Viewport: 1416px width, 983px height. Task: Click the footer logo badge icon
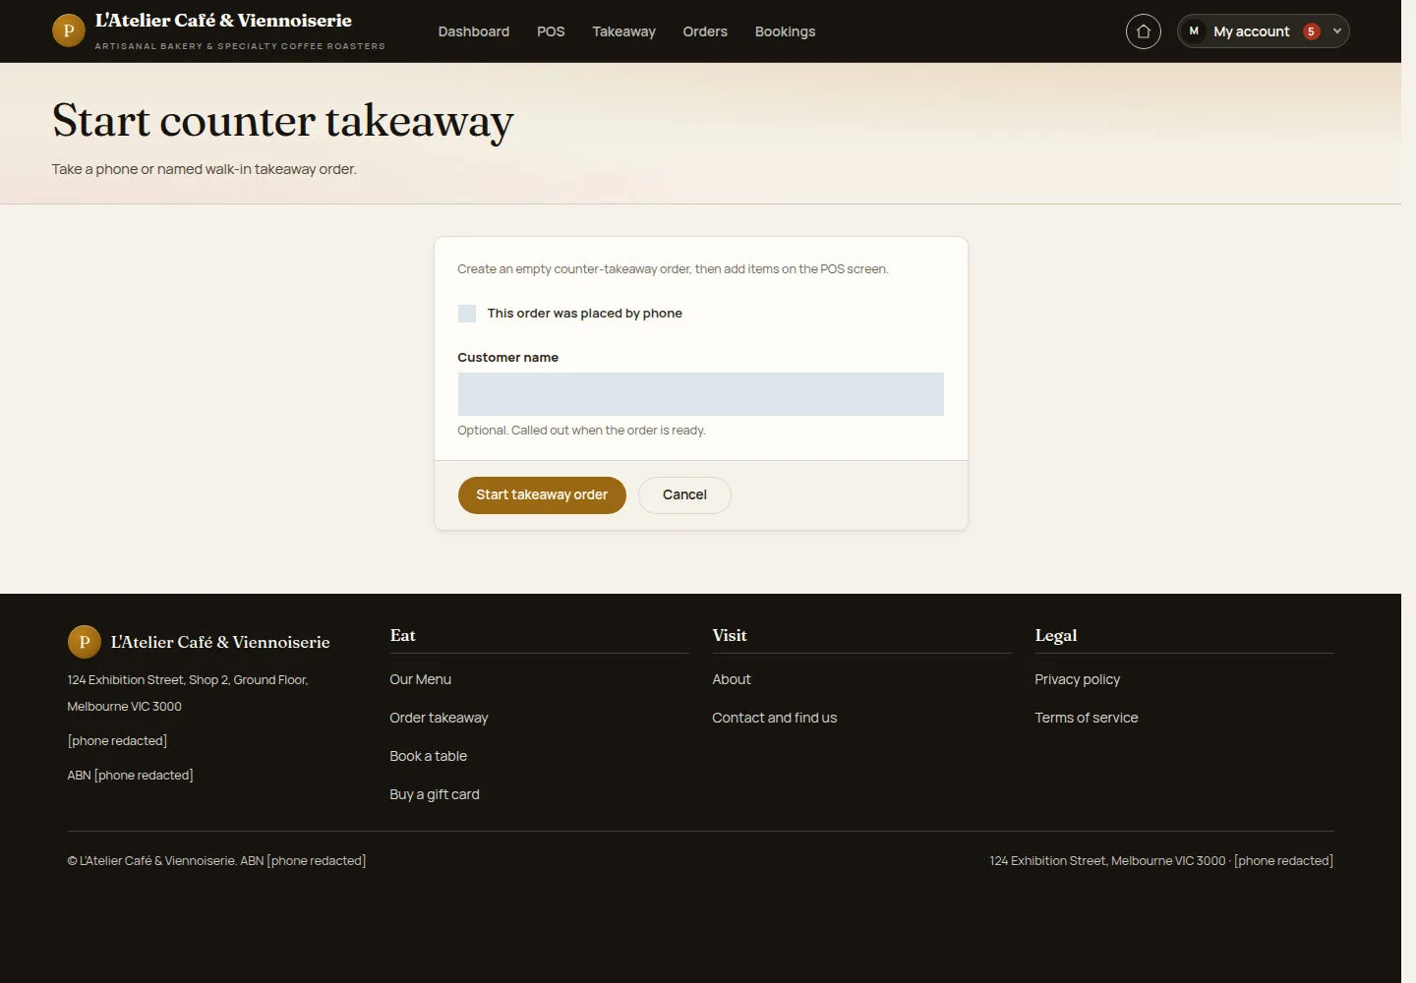point(84,642)
